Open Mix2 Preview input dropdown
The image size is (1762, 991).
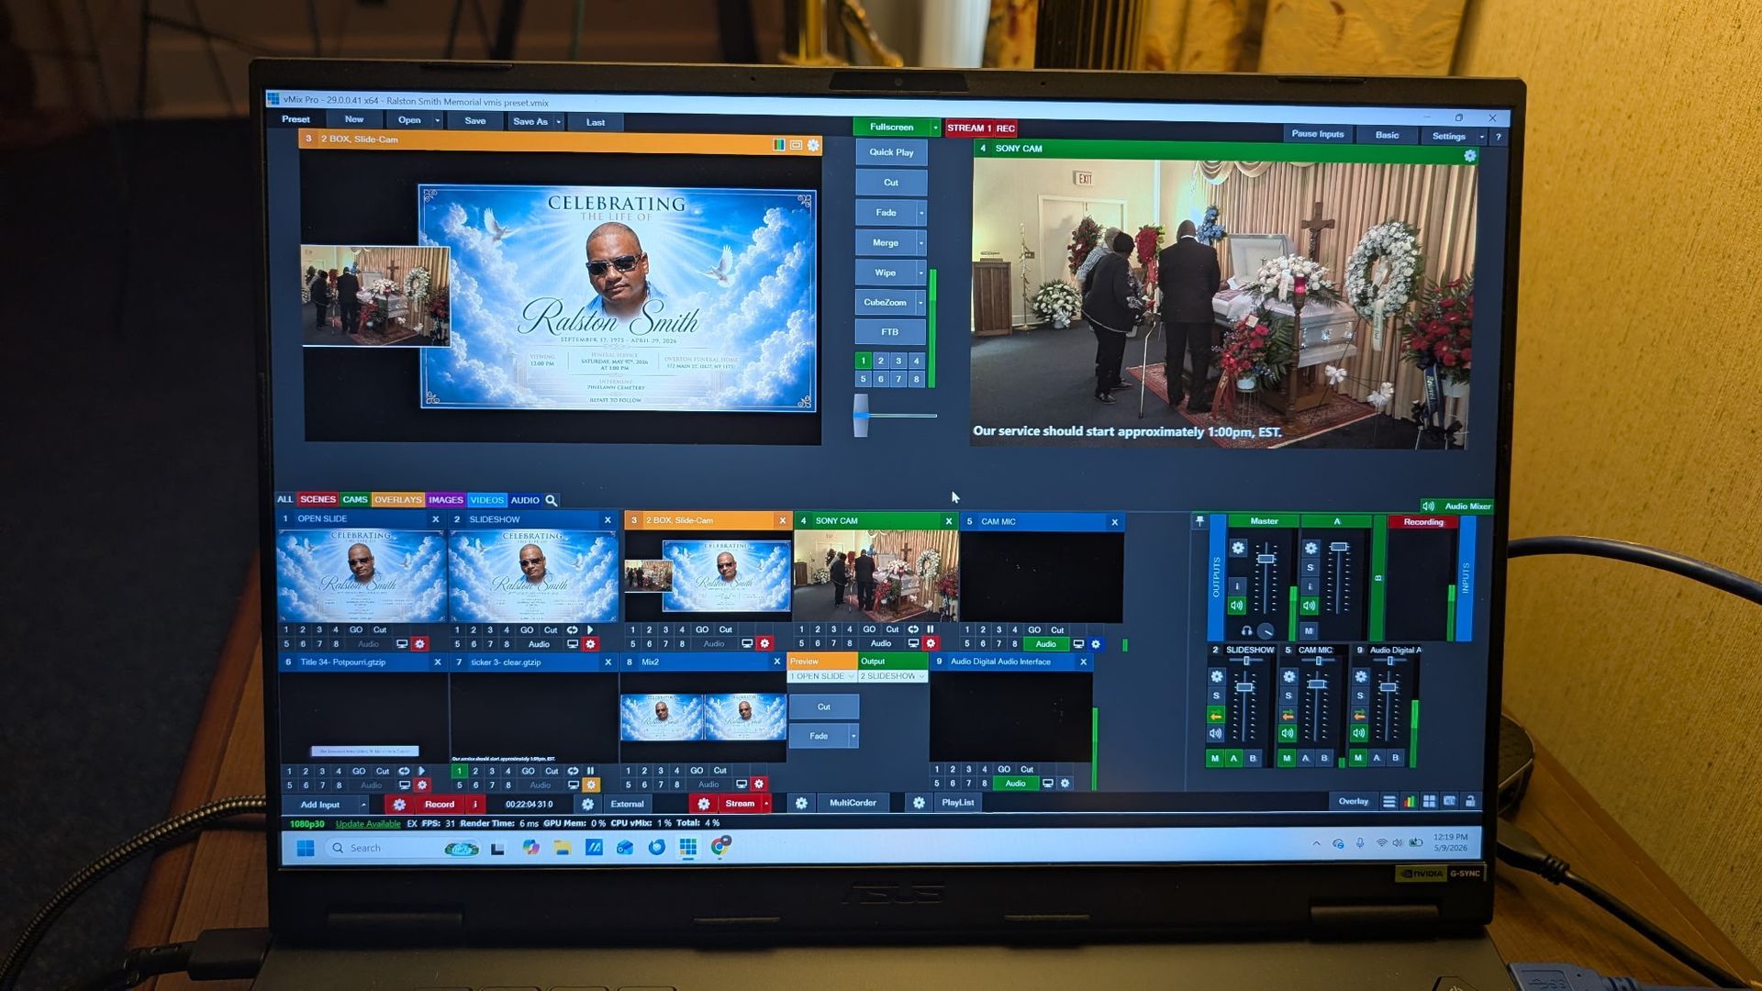821,676
